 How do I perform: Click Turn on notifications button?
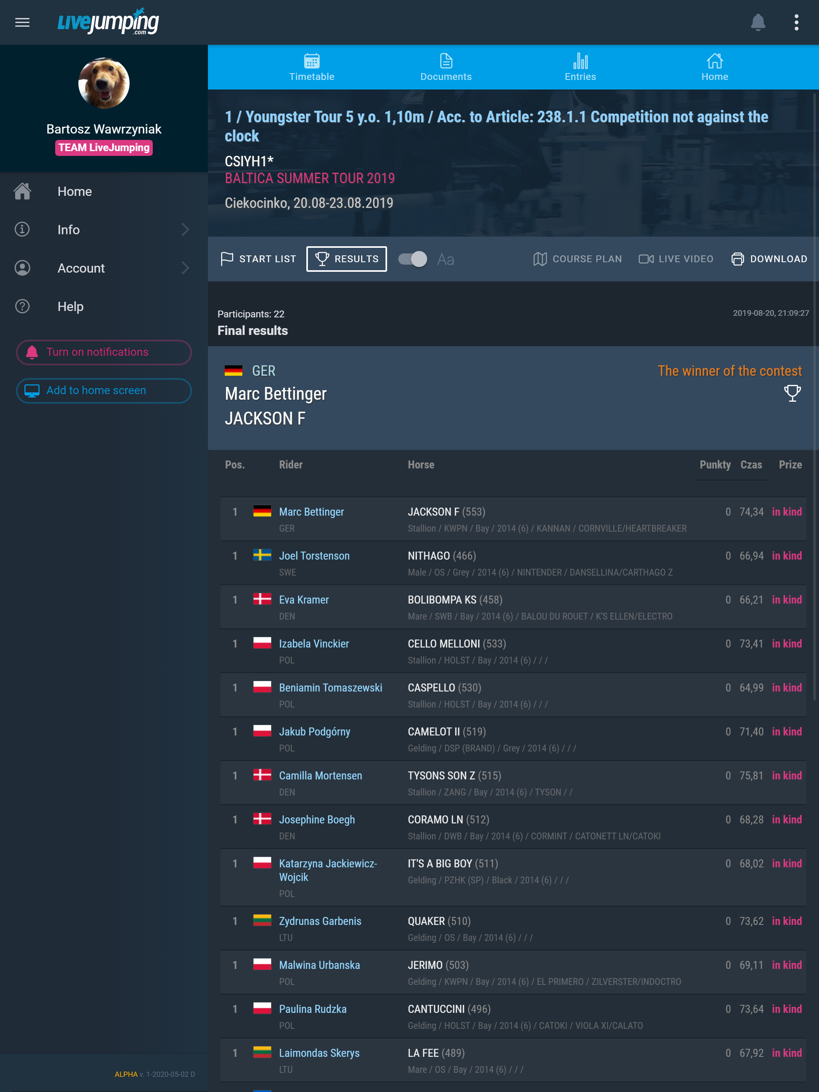(104, 352)
